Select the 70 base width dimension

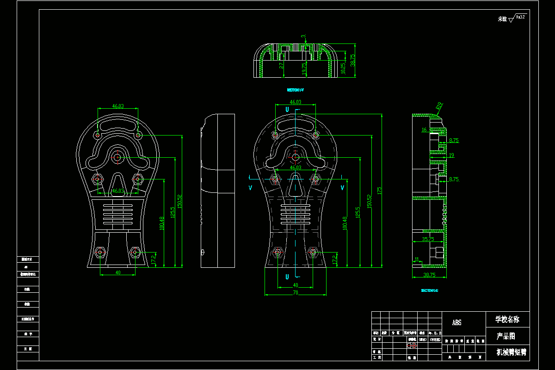pyautogui.click(x=295, y=292)
